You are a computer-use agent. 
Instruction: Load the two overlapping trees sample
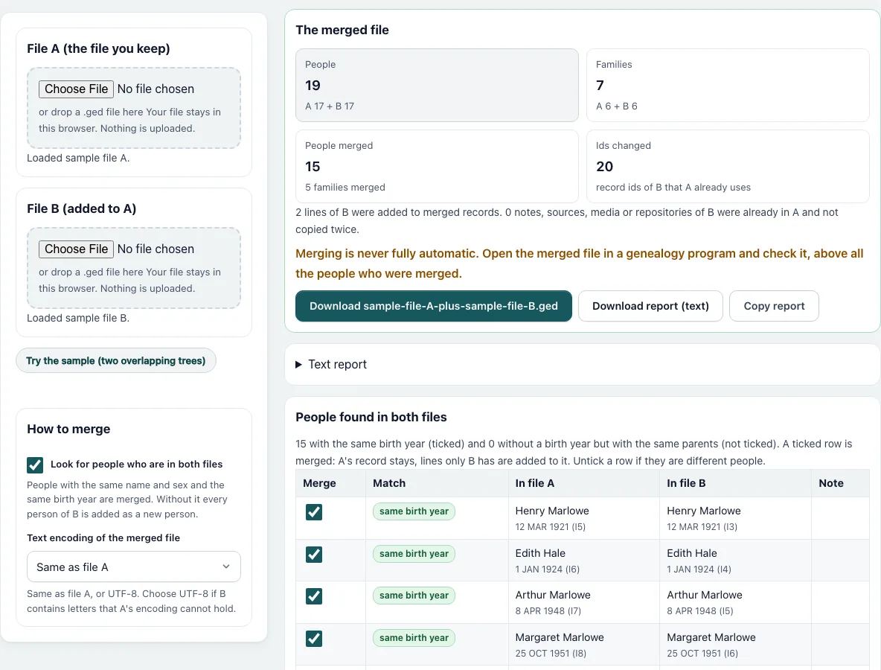(116, 361)
